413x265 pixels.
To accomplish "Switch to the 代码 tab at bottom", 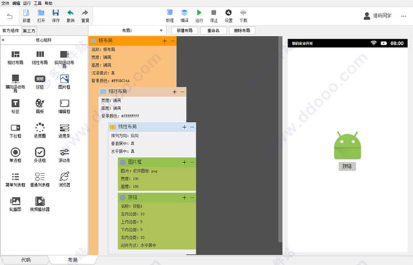I will (x=26, y=260).
